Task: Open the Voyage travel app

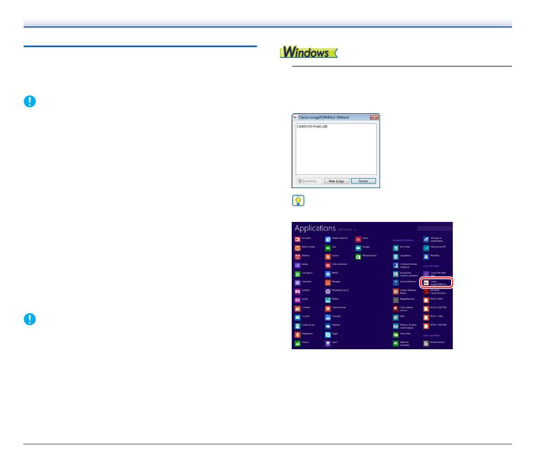Action: coord(363,248)
